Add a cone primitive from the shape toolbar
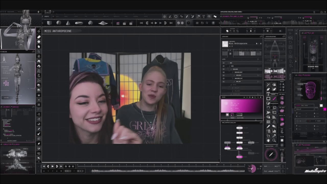The height and width of the screenshot is (184, 327). (68, 23)
